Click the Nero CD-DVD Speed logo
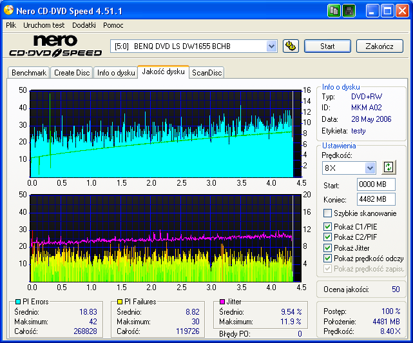Image resolution: width=413 pixels, height=343 pixels. coord(55,46)
